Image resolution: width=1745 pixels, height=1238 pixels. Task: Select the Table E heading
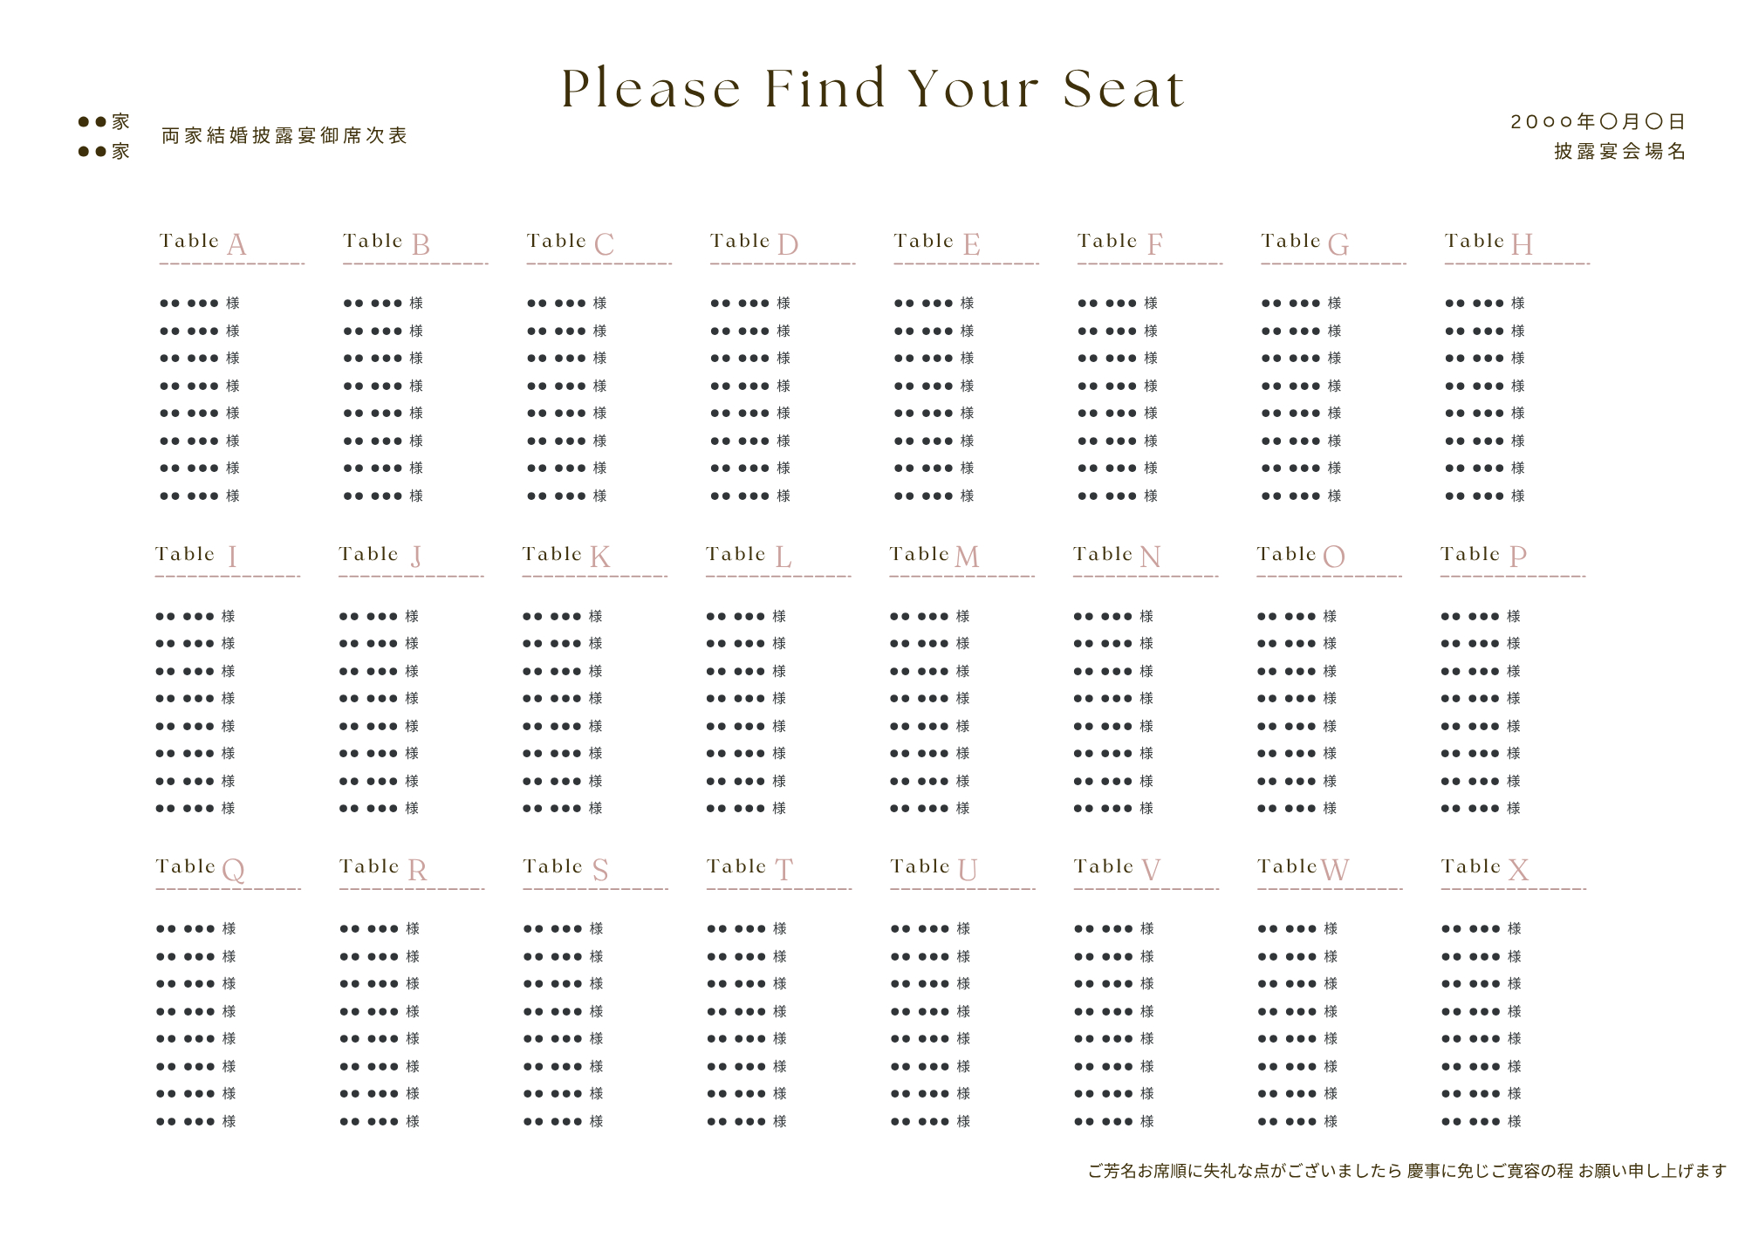pos(937,243)
